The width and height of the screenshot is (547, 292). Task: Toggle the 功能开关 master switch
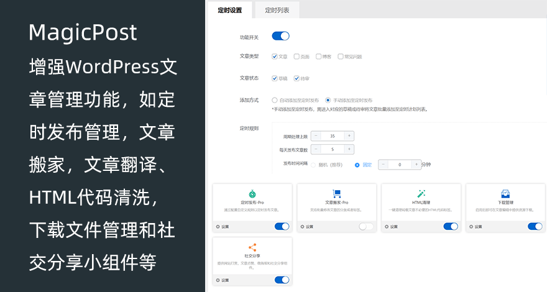pos(280,36)
